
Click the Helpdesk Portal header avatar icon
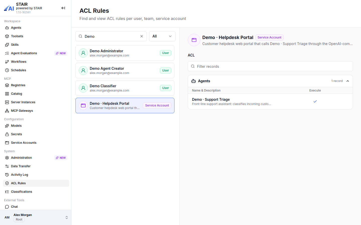tap(194, 40)
